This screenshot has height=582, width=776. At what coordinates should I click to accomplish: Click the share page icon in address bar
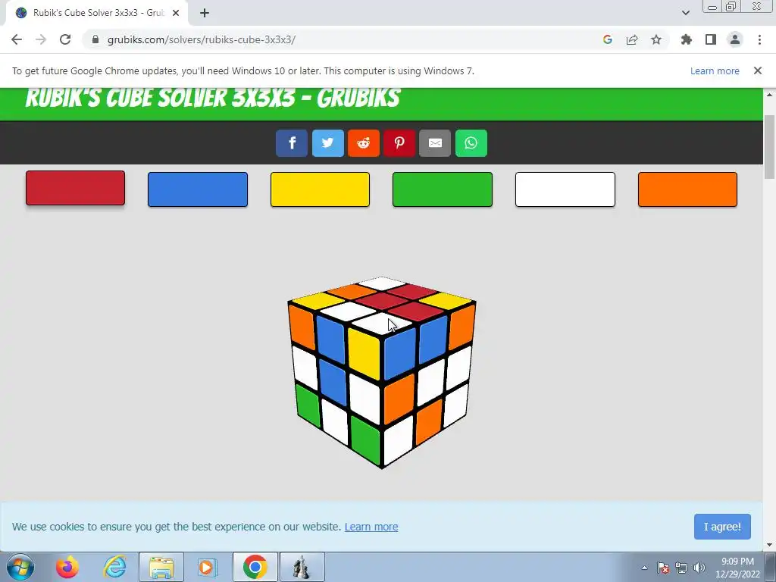coord(632,39)
